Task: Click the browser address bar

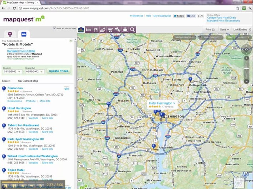Action: click(128, 8)
